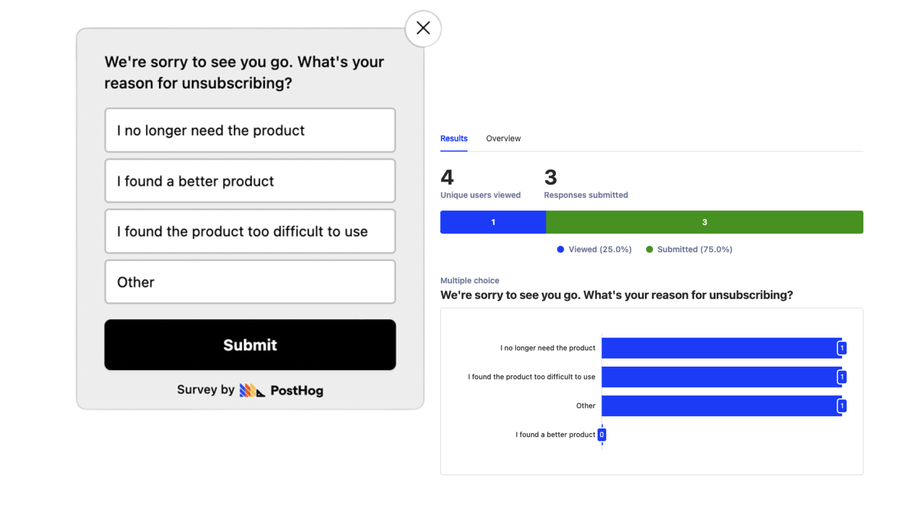
Task: Click the 'Other' bar in results chart
Action: (720, 406)
